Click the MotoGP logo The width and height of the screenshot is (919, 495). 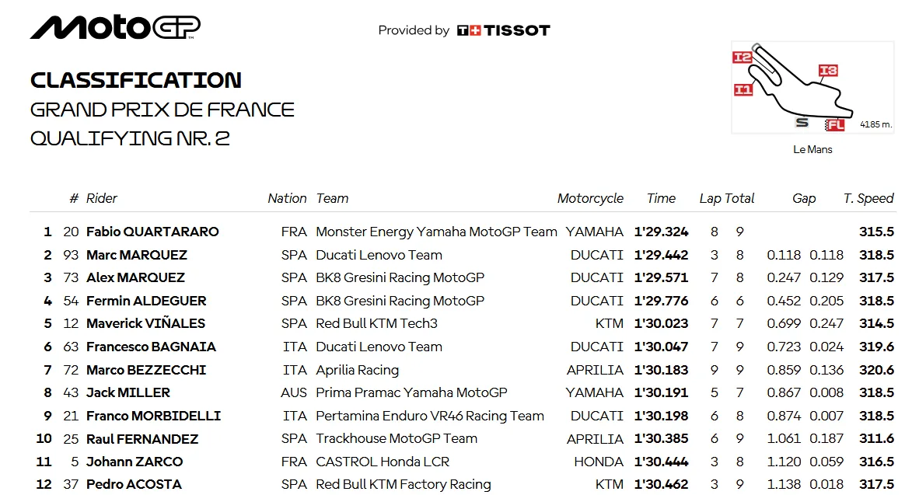pyautogui.click(x=116, y=27)
